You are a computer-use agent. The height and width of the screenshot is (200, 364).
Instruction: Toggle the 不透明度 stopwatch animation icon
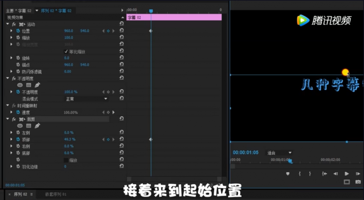click(18, 92)
